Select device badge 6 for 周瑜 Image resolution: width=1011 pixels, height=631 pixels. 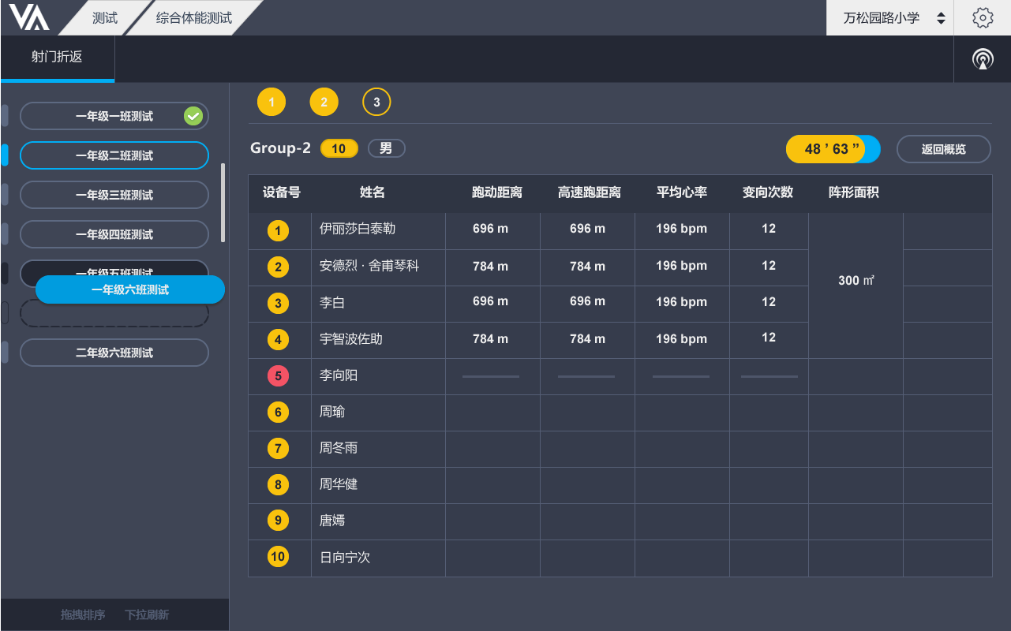tap(278, 412)
